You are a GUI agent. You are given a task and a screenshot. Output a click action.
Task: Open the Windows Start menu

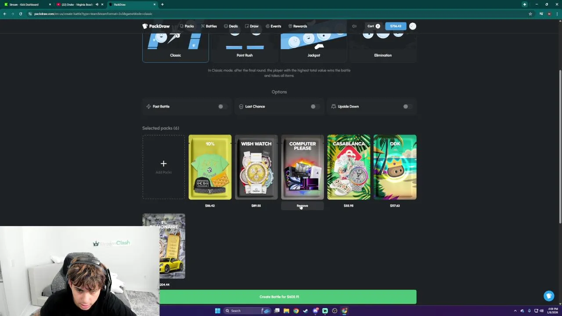pyautogui.click(x=217, y=311)
